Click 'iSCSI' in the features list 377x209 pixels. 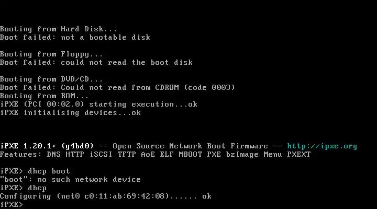click(98, 155)
